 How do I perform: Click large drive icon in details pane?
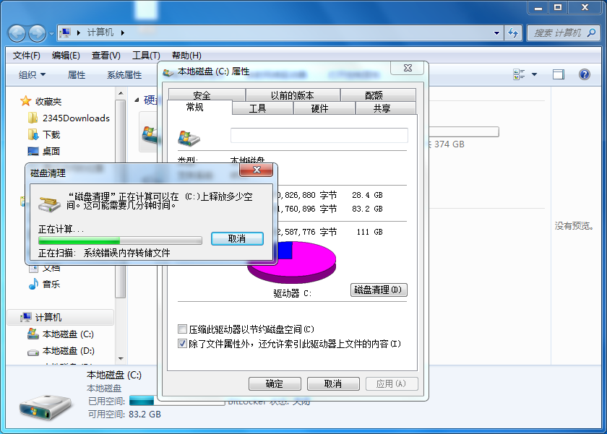pyautogui.click(x=46, y=407)
